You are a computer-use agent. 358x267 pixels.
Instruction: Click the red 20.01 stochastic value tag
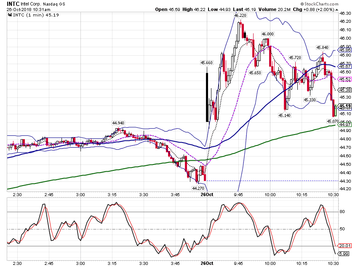[345, 246]
